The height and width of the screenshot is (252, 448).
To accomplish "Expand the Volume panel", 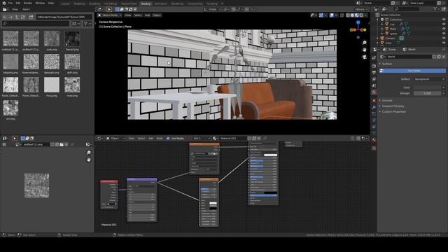I will [387, 101].
